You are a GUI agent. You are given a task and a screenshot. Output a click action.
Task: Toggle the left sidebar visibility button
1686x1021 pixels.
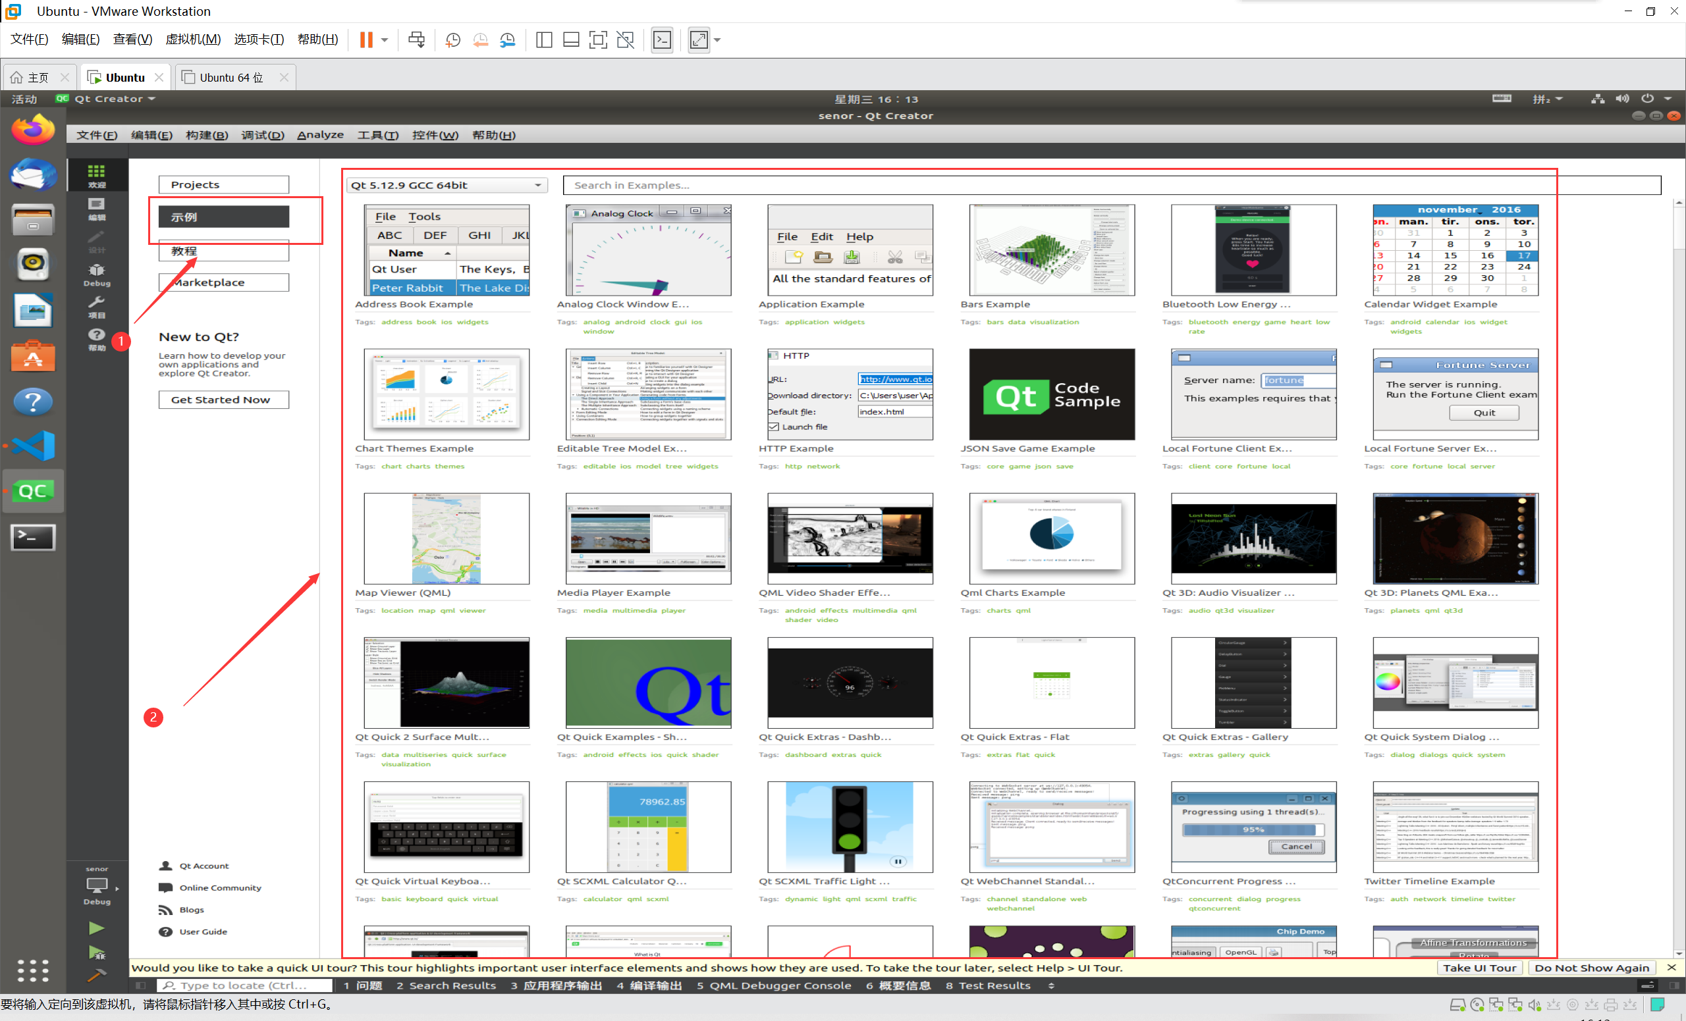click(141, 985)
